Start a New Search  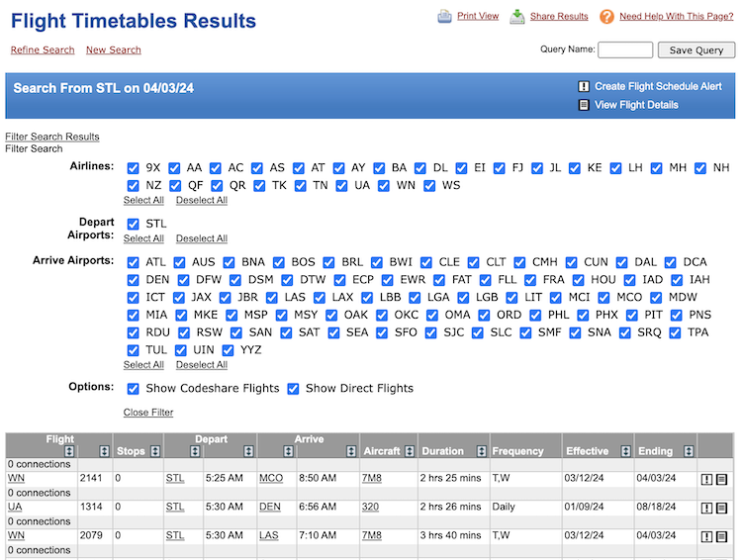coord(114,50)
